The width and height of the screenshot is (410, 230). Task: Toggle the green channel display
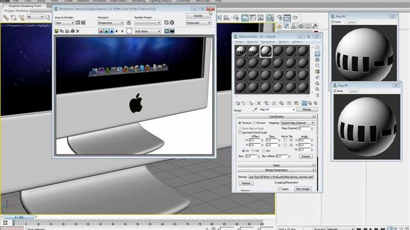pos(106,31)
